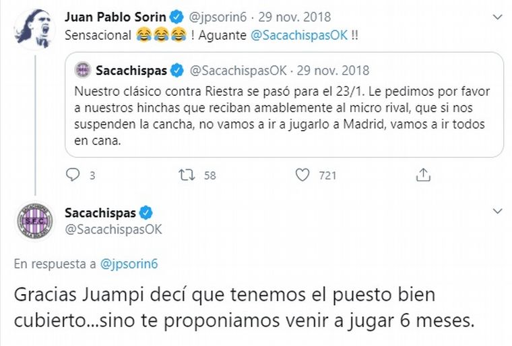The height and width of the screenshot is (346, 512).
Task: Click the reply speech bubble icon
Action: [73, 175]
